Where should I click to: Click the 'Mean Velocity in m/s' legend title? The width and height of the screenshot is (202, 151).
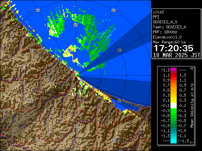(x=192, y=106)
